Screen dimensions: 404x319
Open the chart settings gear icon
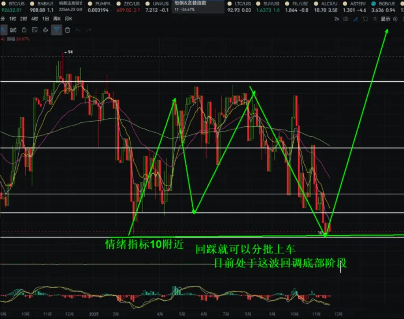395,19
